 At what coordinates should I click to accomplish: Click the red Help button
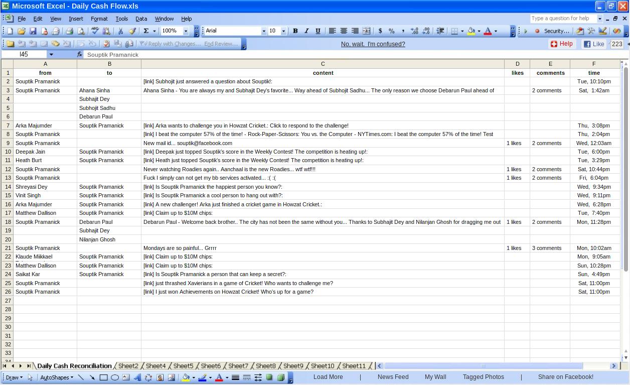click(x=561, y=44)
